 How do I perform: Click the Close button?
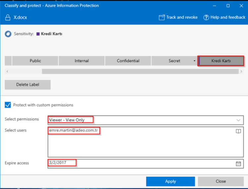click(x=221, y=181)
